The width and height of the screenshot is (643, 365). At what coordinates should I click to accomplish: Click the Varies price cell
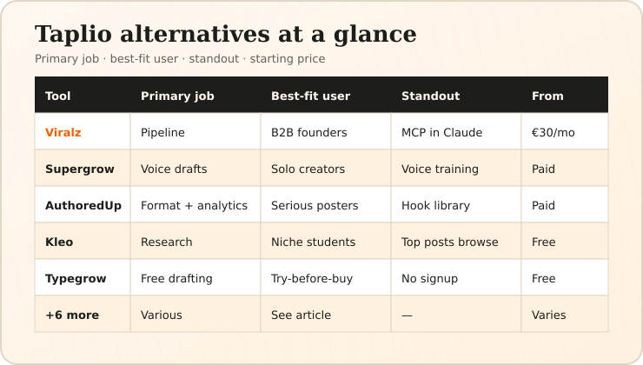click(565, 314)
